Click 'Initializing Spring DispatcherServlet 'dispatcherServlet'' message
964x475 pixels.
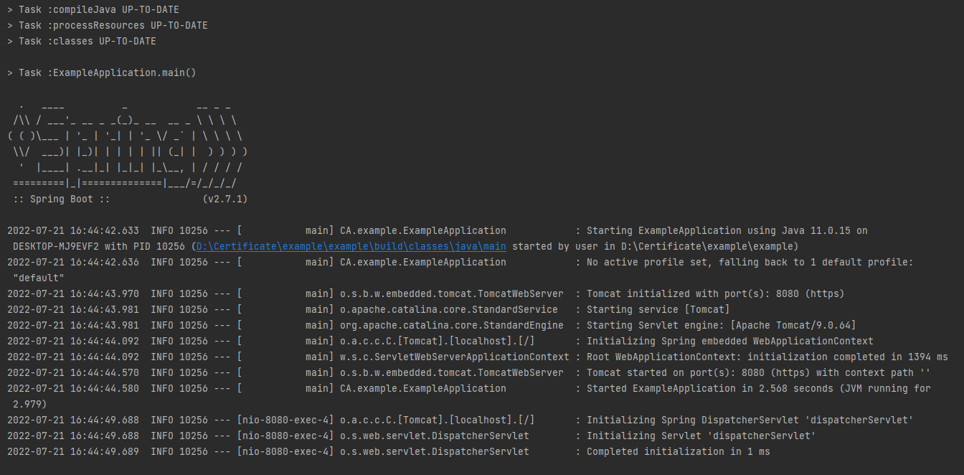coord(750,420)
